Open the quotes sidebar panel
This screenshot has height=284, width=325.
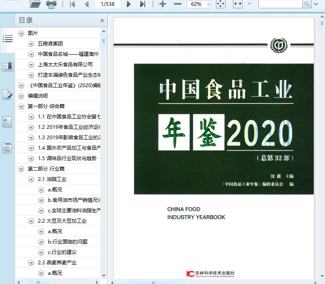click(x=7, y=122)
